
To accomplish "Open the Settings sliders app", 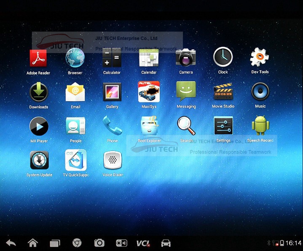I will pos(223,125).
